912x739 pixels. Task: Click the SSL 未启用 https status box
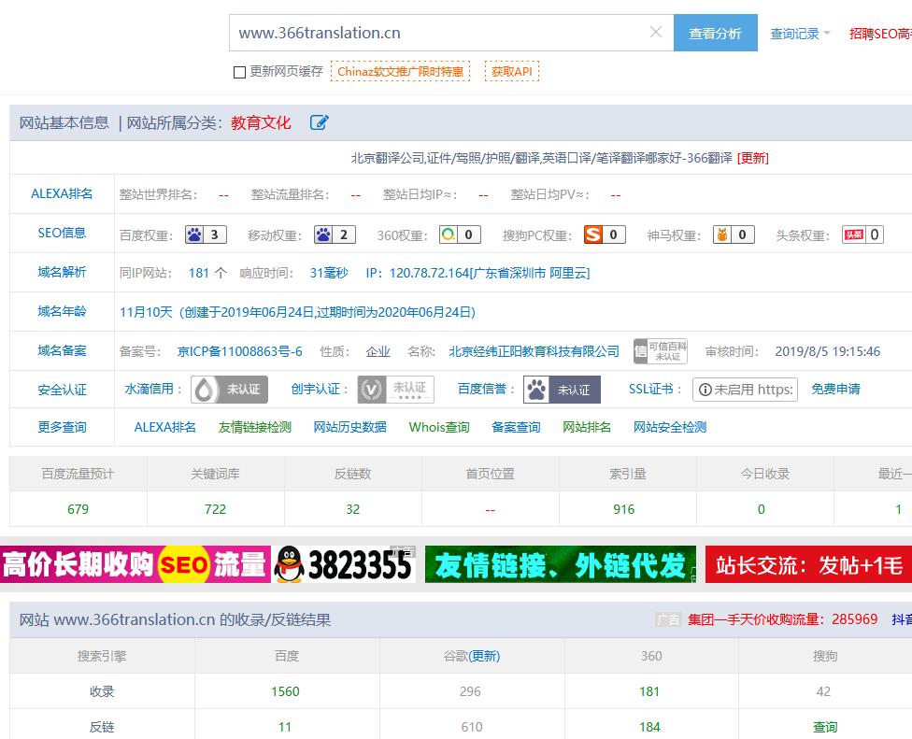click(x=745, y=390)
